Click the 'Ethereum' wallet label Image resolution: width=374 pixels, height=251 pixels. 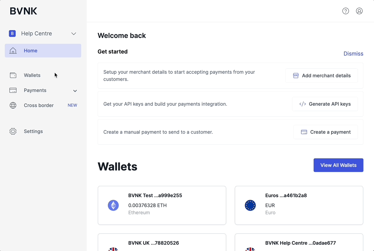(139, 212)
